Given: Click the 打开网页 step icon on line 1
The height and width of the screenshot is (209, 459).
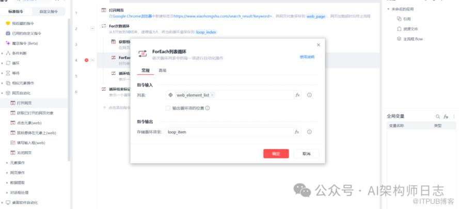Looking at the screenshot, I should 104,10.
